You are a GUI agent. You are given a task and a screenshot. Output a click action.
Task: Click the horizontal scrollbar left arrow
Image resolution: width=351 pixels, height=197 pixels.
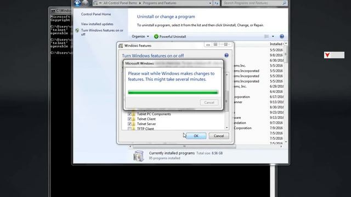[x=131, y=147]
